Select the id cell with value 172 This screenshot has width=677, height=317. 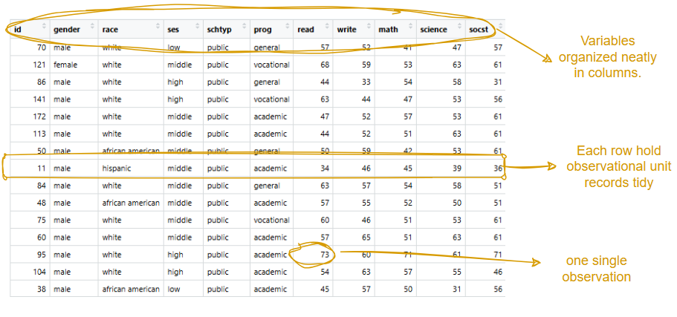pos(39,117)
